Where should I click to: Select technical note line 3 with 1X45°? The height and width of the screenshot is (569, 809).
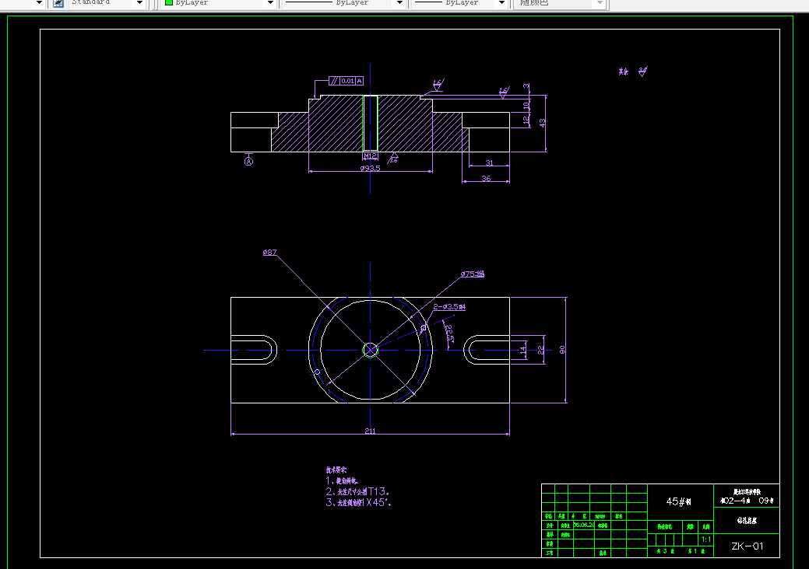tap(358, 503)
